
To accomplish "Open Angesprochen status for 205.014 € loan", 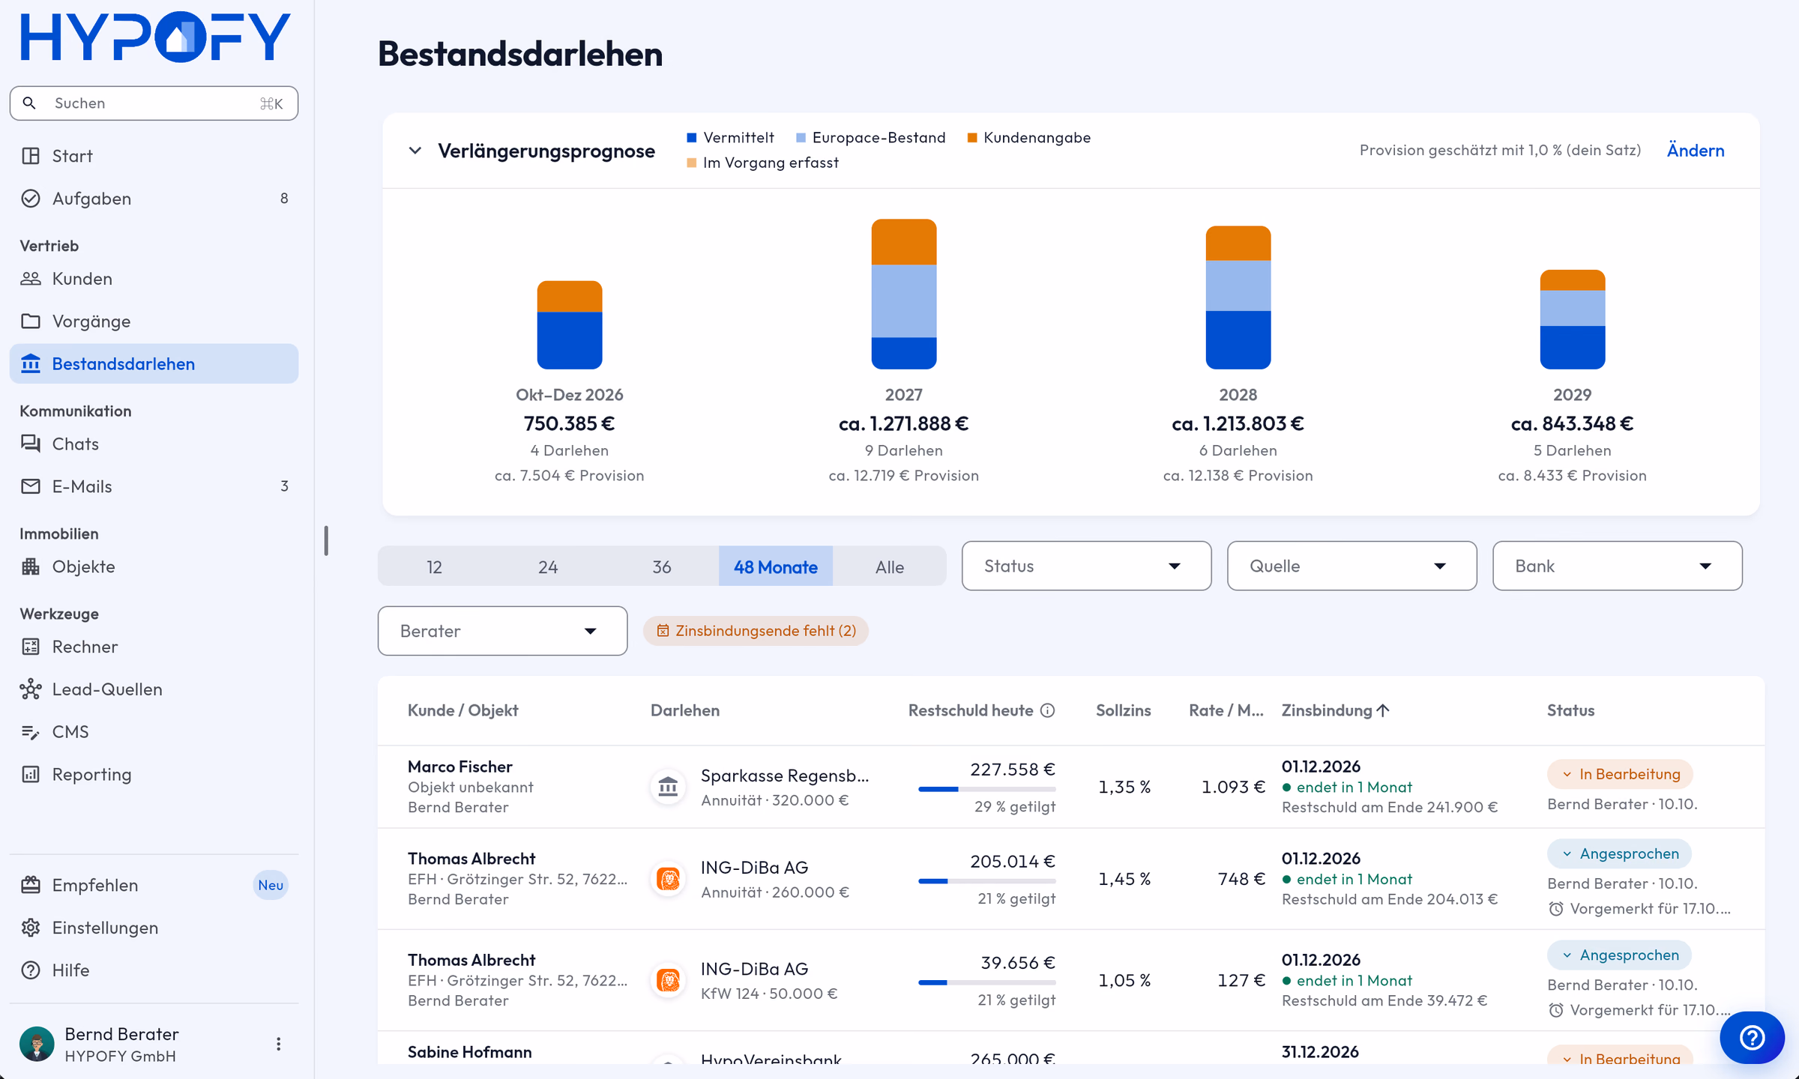I will click(x=1619, y=853).
